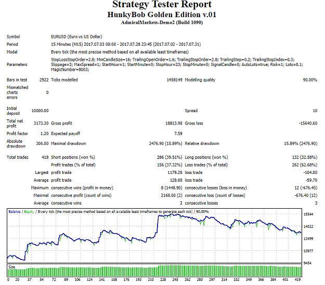Select average loss trade value '-59.70'

click(x=311, y=180)
